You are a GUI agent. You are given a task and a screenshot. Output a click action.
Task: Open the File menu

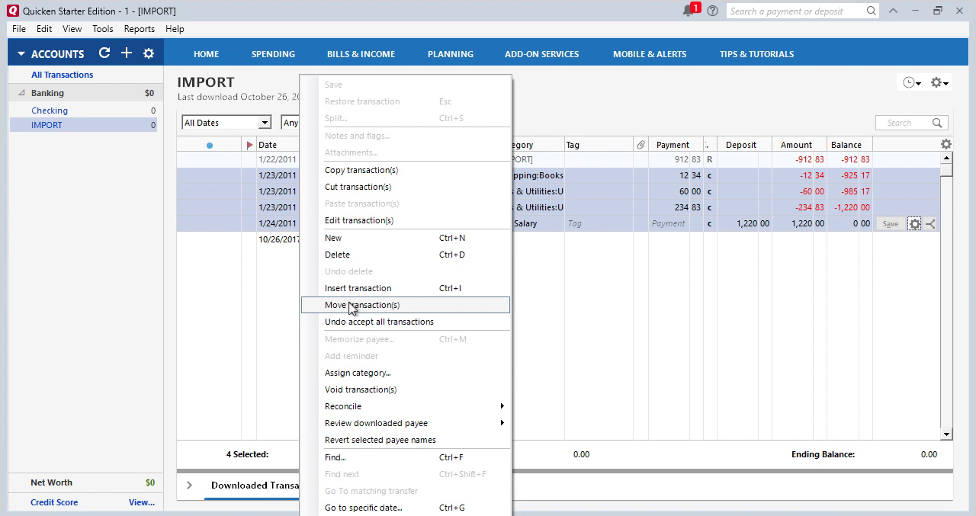tap(19, 29)
